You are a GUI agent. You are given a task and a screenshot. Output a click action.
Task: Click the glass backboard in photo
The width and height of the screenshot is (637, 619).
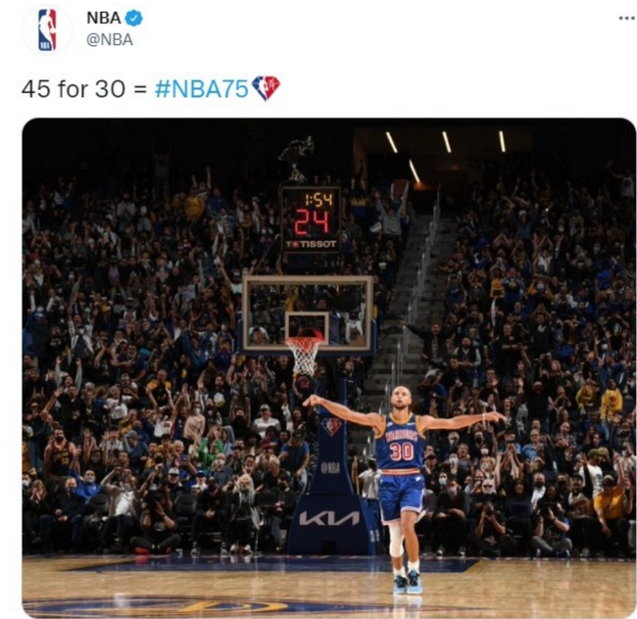[x=308, y=313]
